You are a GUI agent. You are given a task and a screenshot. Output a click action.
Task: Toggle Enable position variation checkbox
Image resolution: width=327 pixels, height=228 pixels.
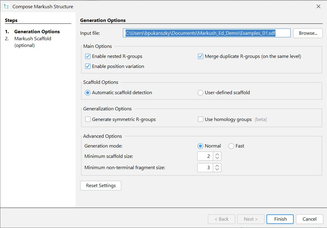click(88, 66)
